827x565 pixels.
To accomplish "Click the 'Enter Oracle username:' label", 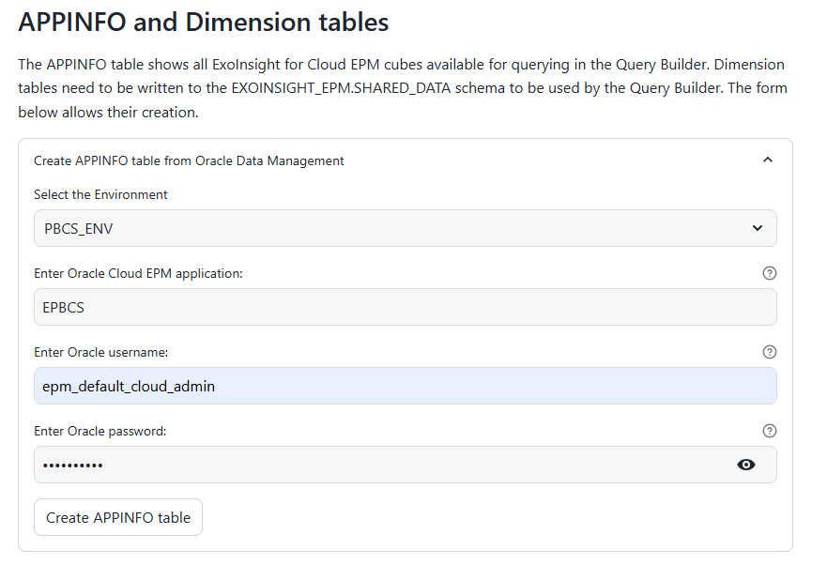I will coord(100,352).
